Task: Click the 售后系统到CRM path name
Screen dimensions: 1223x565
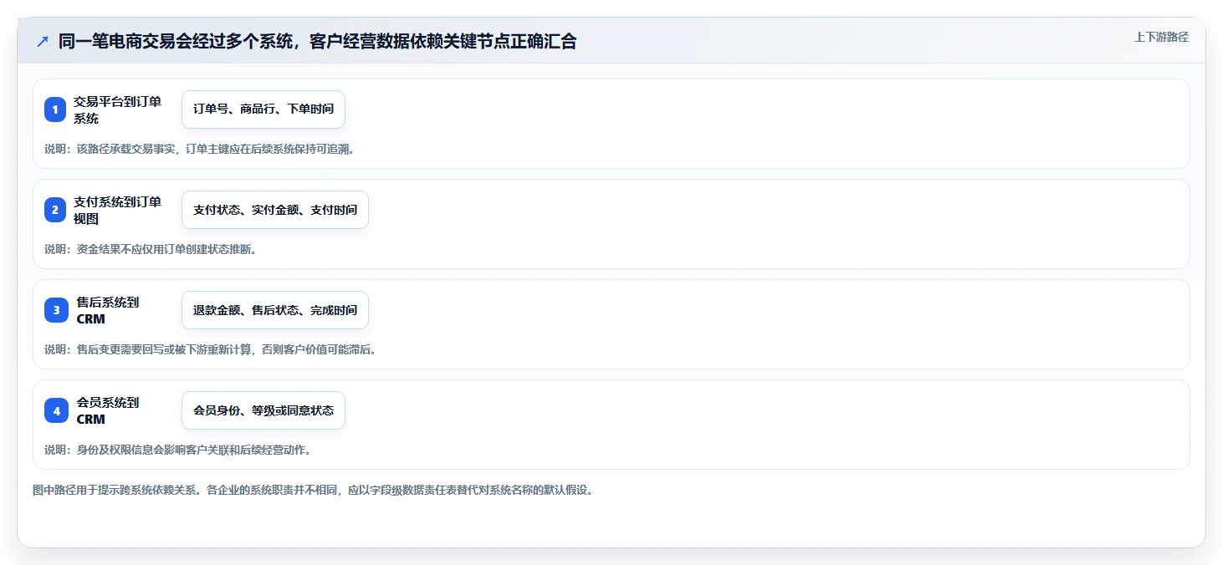Action: click(107, 310)
